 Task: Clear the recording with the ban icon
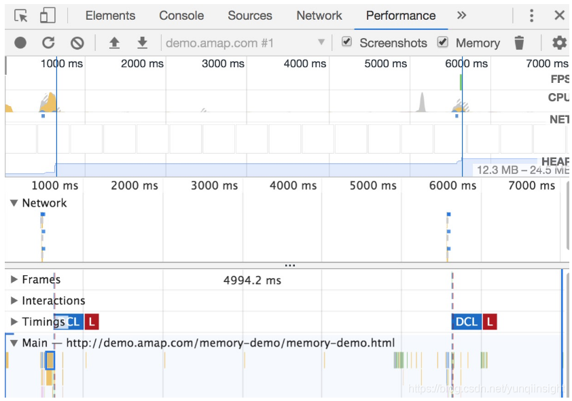[x=77, y=43]
